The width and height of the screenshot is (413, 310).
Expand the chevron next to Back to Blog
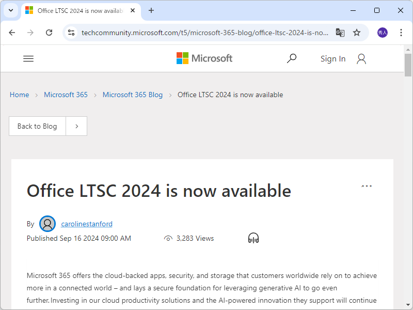point(76,126)
